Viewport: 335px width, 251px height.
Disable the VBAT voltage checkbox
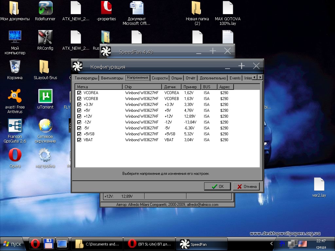[79, 140]
